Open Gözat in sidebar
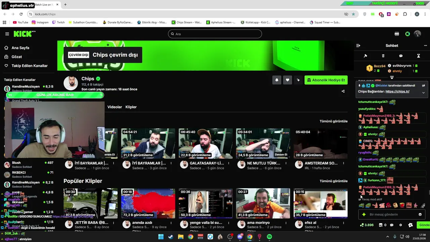 coord(16,57)
